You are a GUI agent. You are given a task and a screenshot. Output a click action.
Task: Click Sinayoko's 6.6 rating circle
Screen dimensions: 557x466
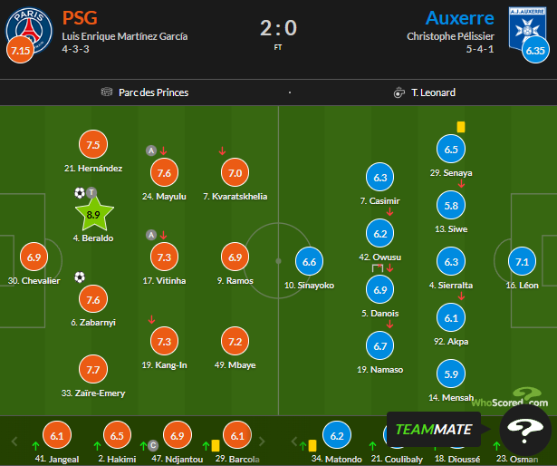point(310,262)
